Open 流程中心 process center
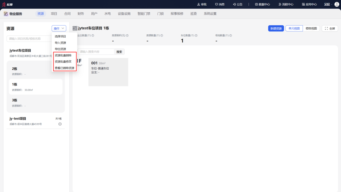 (x=286, y=4)
